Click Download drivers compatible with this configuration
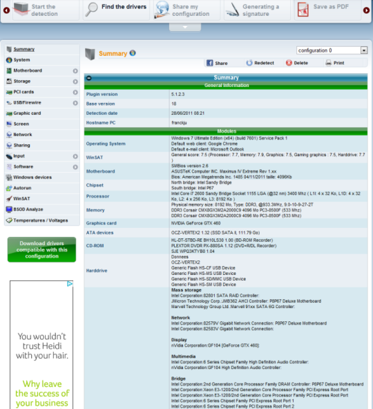373x409 pixels. click(41, 249)
